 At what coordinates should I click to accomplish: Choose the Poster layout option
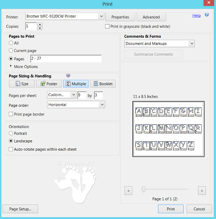click(x=49, y=84)
